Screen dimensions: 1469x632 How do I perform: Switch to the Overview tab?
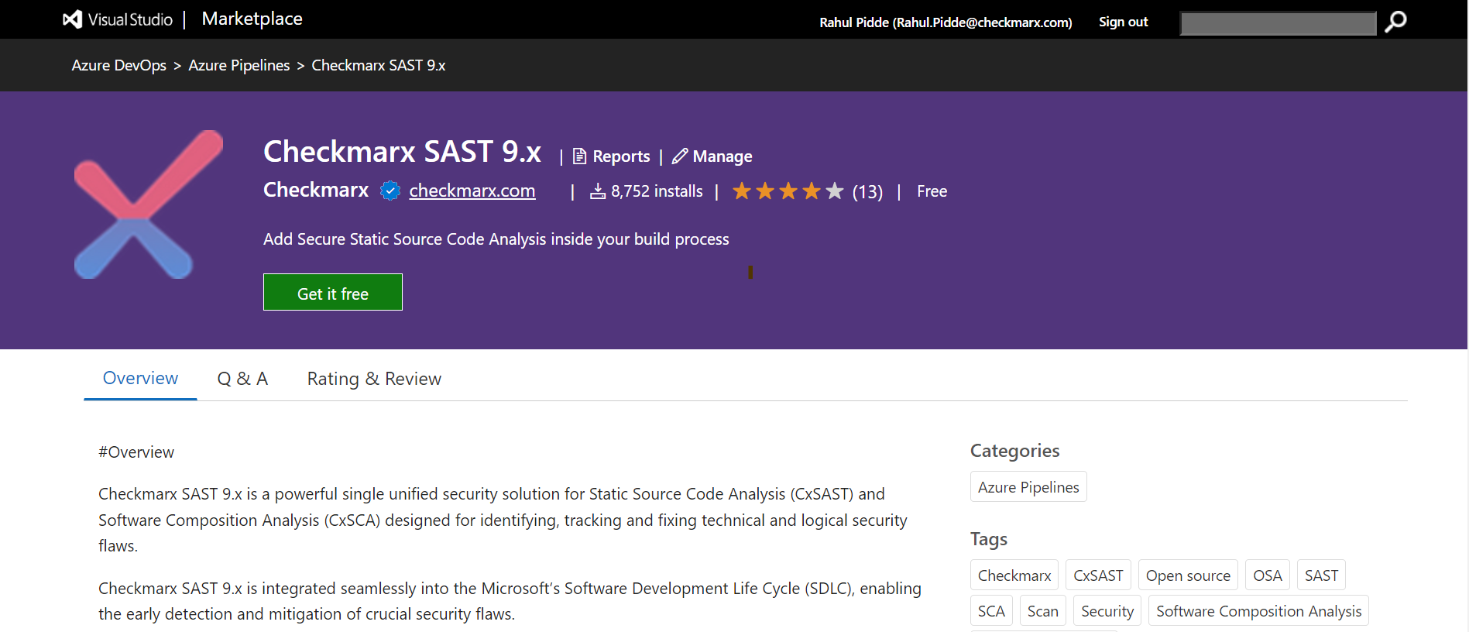[140, 378]
